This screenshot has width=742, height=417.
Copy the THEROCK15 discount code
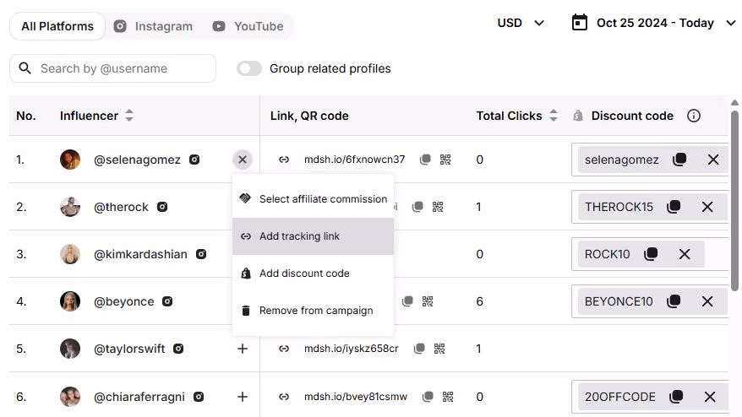[674, 207]
